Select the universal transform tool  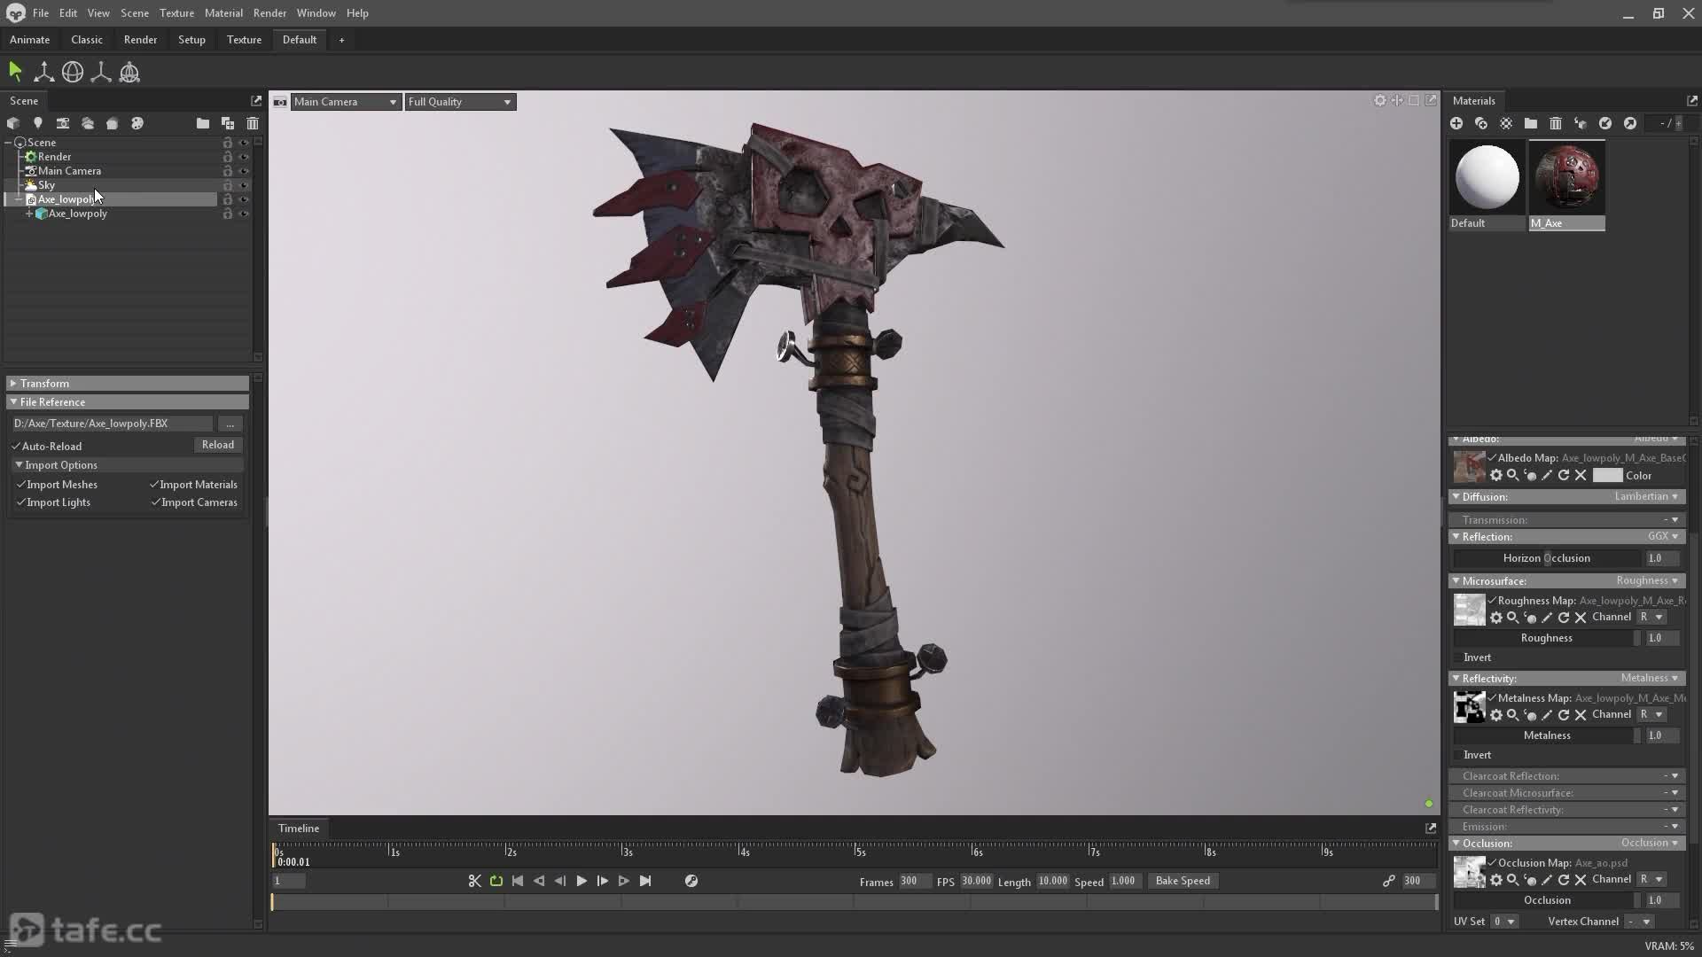129,72
